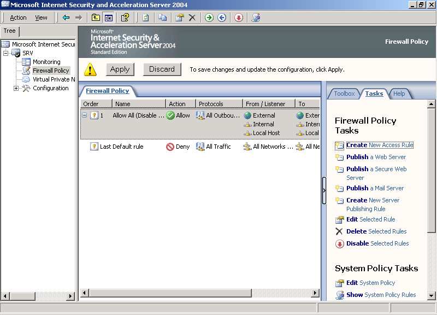Screen dimensions: 437x315
Task: Expand the Configuration tree node
Action: (x=16, y=88)
